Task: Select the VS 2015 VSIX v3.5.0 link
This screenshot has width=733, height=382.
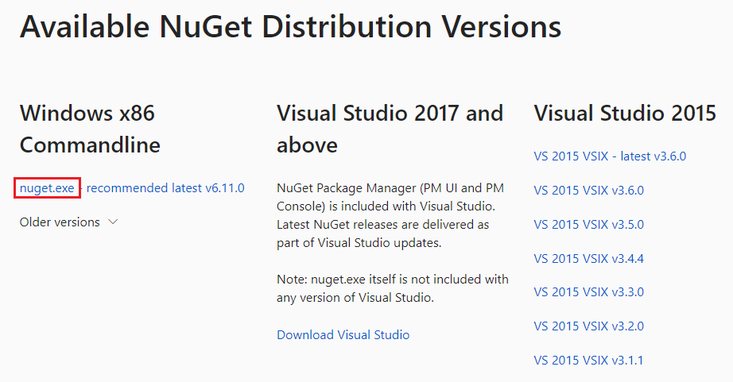Action: pos(588,224)
